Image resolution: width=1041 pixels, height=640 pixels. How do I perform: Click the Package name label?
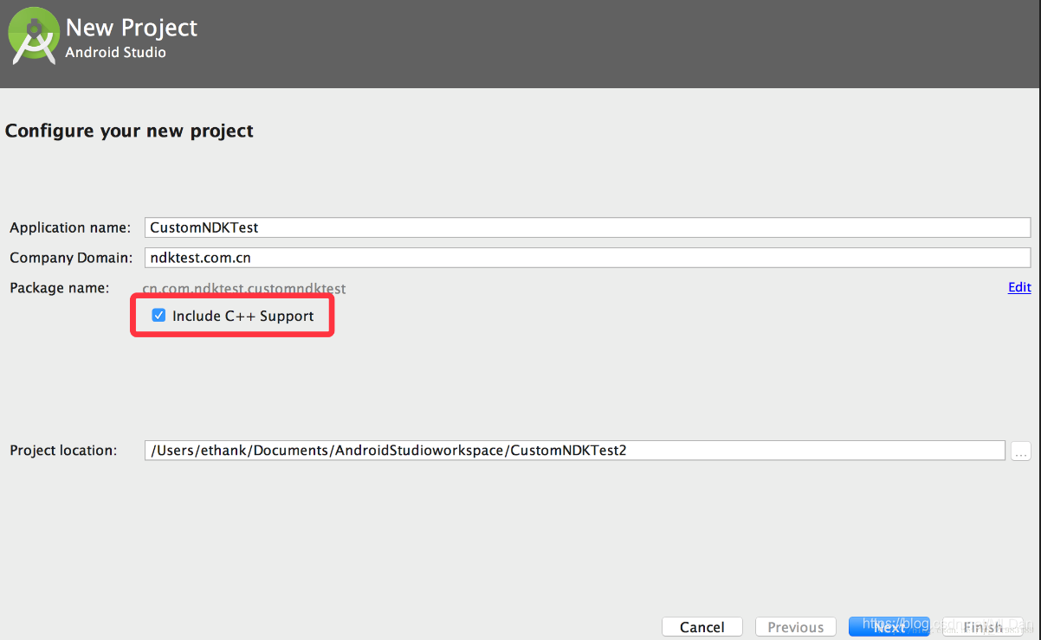coord(60,287)
